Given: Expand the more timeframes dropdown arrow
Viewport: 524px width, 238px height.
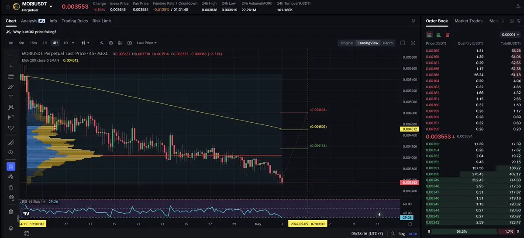Looking at the screenshot, I should [73, 43].
